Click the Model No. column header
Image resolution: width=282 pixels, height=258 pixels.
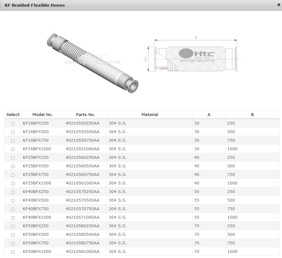pyautogui.click(x=43, y=114)
